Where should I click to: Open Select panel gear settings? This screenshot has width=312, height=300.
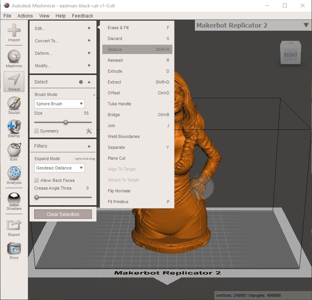(81, 82)
